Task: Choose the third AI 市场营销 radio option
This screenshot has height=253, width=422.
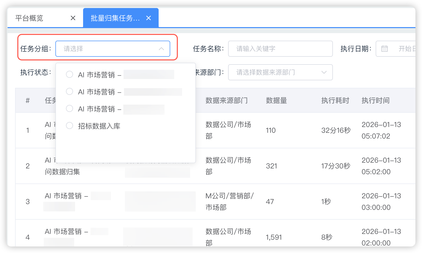Action: [x=69, y=109]
